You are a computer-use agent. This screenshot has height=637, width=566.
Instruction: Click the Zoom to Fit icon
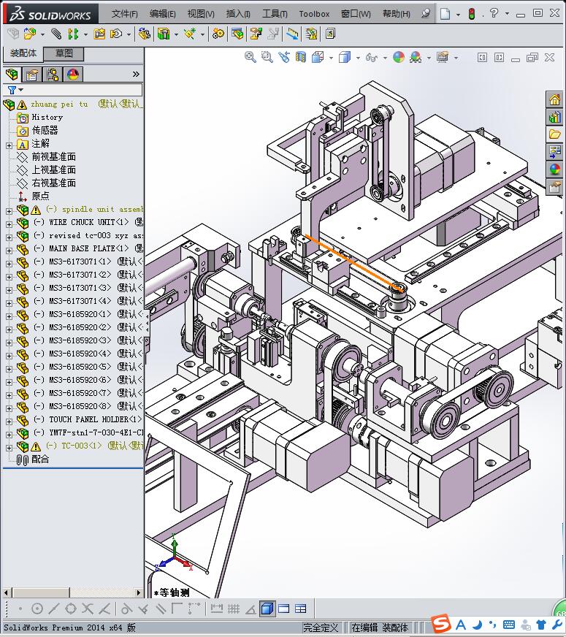pyautogui.click(x=250, y=57)
